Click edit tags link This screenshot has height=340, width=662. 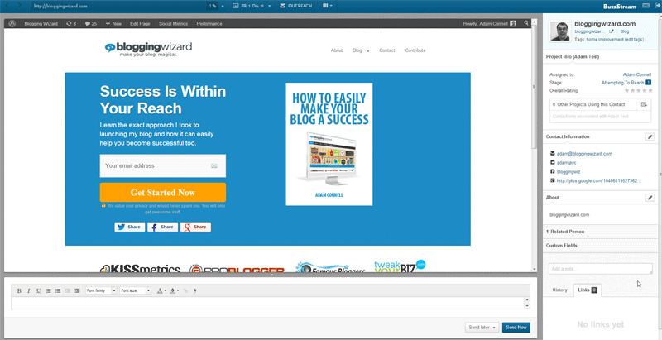(634, 39)
